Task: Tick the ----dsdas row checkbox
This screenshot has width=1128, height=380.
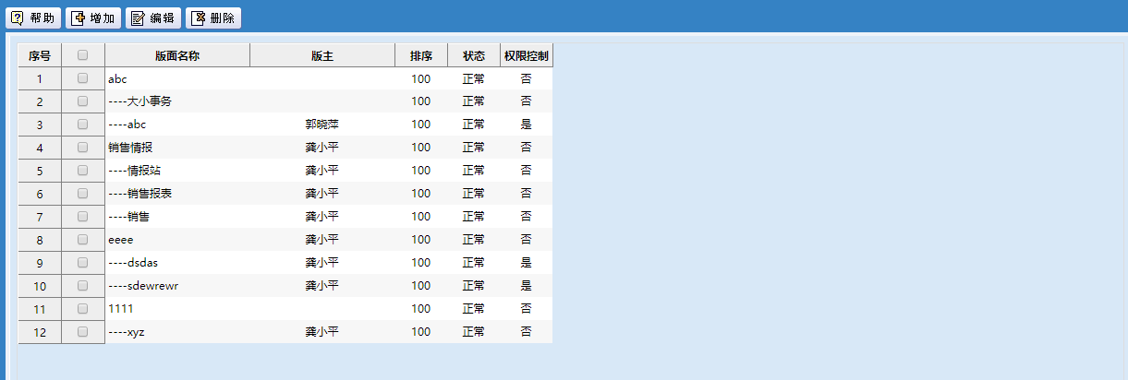Action: (83, 263)
